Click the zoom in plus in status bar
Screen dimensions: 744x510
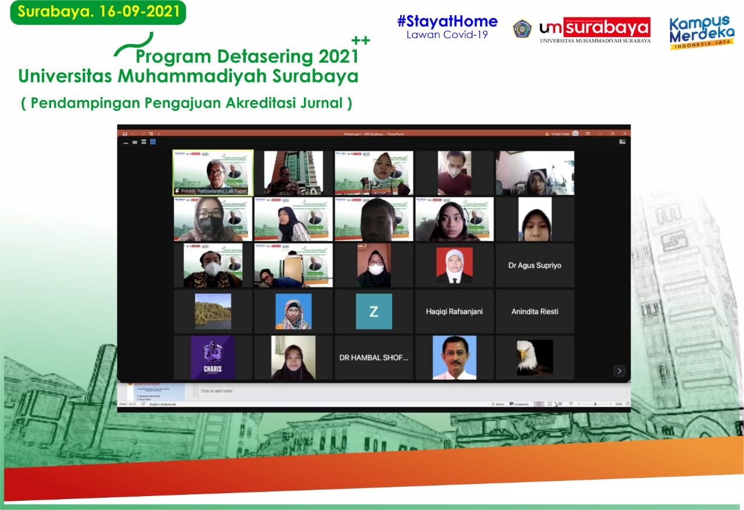[611, 404]
